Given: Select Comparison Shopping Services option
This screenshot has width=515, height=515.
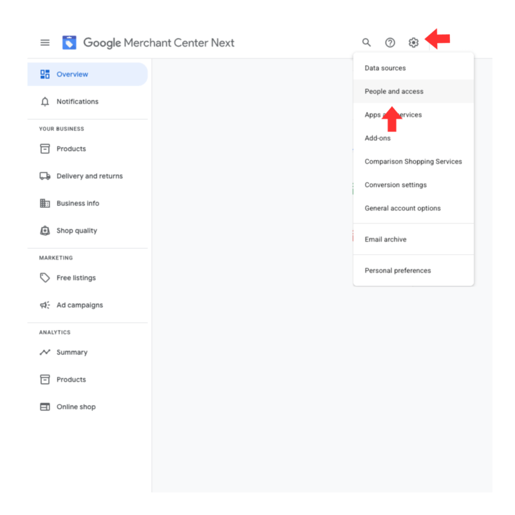Looking at the screenshot, I should tap(413, 162).
